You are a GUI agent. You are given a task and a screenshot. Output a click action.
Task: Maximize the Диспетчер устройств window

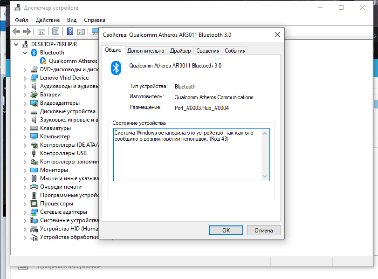(341, 8)
